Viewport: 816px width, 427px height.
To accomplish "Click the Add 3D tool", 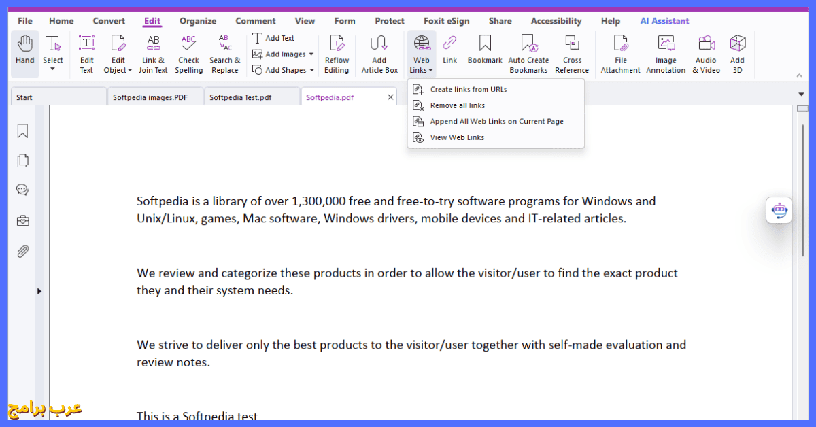I will click(737, 53).
